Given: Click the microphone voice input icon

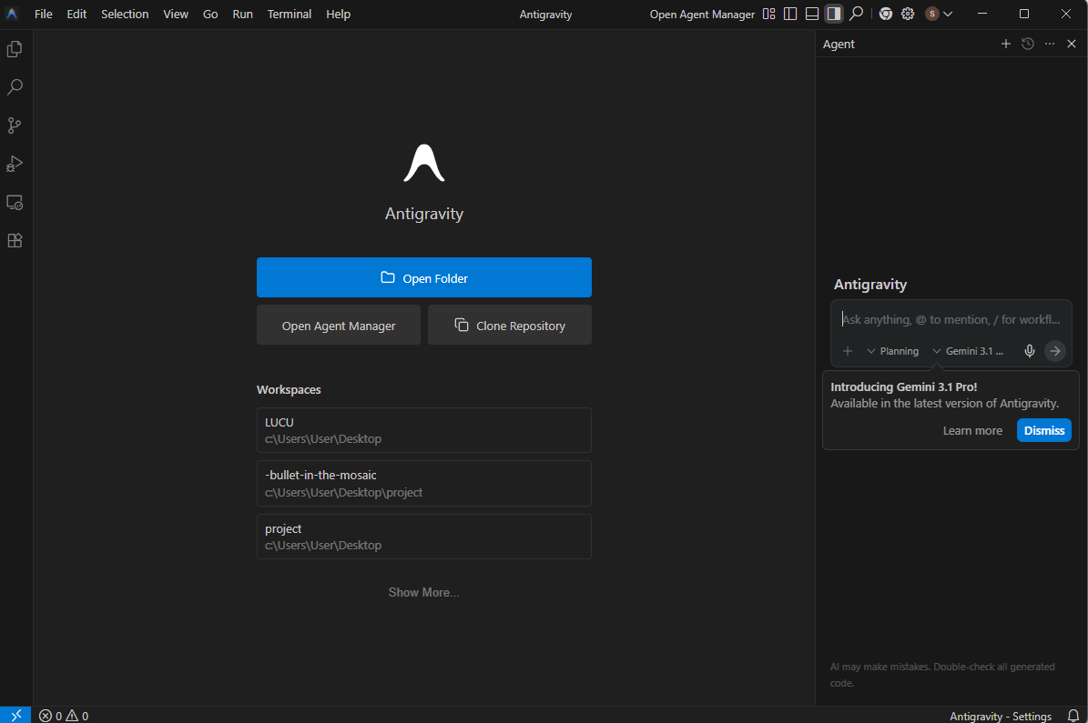Looking at the screenshot, I should pyautogui.click(x=1030, y=351).
